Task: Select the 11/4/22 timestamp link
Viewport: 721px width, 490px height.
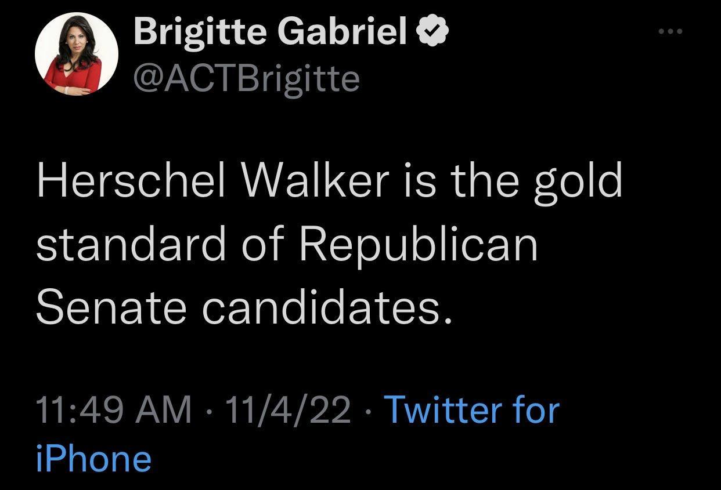Action: click(x=284, y=411)
